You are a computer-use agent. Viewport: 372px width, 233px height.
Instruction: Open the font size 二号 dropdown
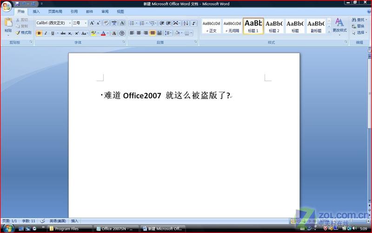86,23
